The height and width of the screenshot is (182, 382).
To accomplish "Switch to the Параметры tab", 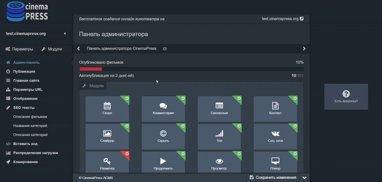I will pos(19,49).
